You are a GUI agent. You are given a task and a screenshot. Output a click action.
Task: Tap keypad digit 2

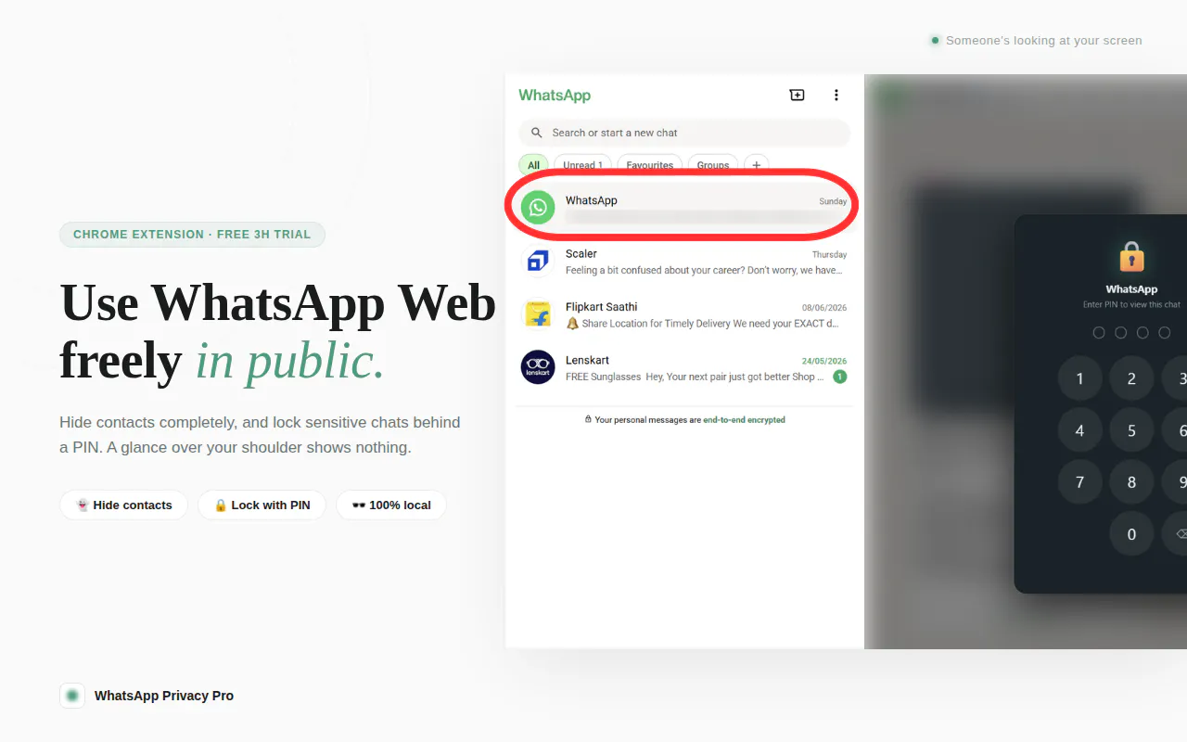(x=1131, y=378)
